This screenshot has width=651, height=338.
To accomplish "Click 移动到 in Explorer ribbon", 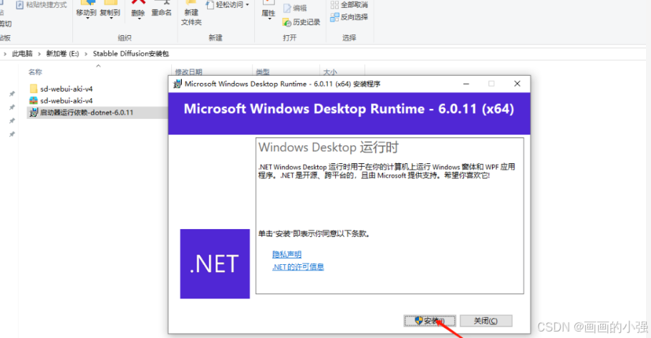I will 87,10.
